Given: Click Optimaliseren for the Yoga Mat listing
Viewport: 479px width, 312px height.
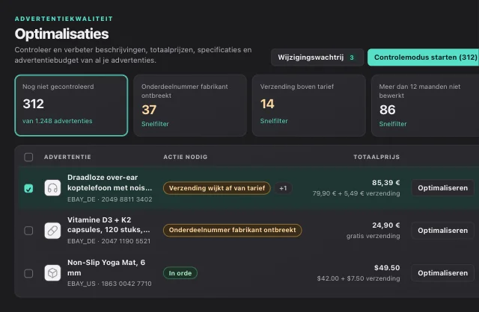Looking at the screenshot, I should tap(442, 273).
